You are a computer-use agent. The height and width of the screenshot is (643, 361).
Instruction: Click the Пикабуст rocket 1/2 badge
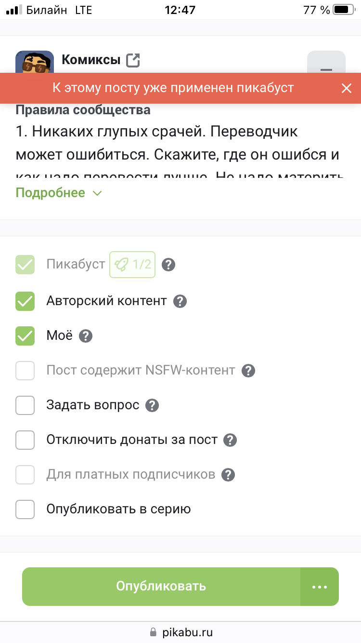(x=132, y=264)
